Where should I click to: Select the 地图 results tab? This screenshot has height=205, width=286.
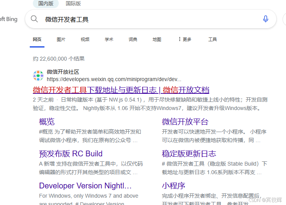coord(157,39)
